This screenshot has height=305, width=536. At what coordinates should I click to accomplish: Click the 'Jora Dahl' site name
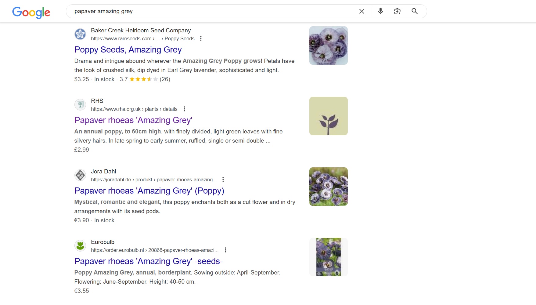[x=103, y=171]
